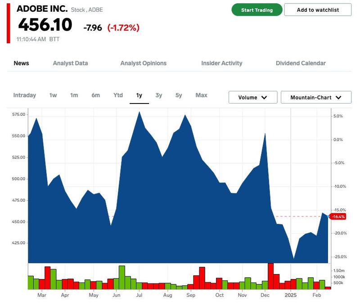Open the Mountain-Chart type dropdown

[x=316, y=97]
